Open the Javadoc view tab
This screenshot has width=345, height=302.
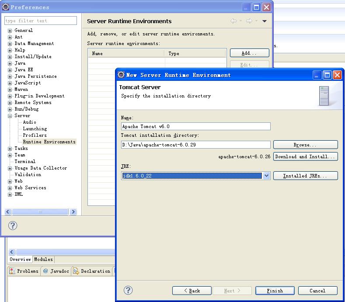56,271
